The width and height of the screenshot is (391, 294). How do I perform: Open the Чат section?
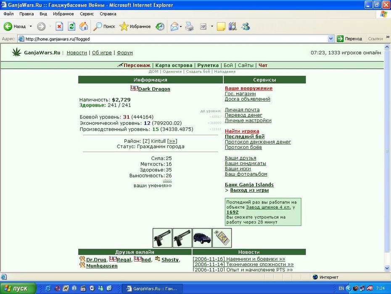[263, 65]
